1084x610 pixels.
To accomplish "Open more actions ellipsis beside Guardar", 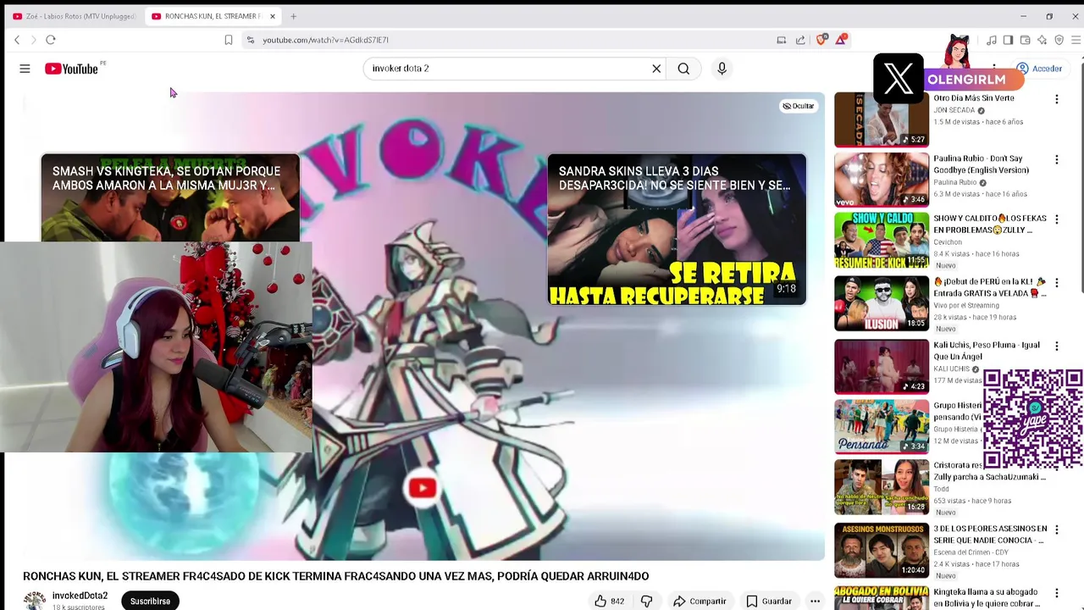I will 815,602.
